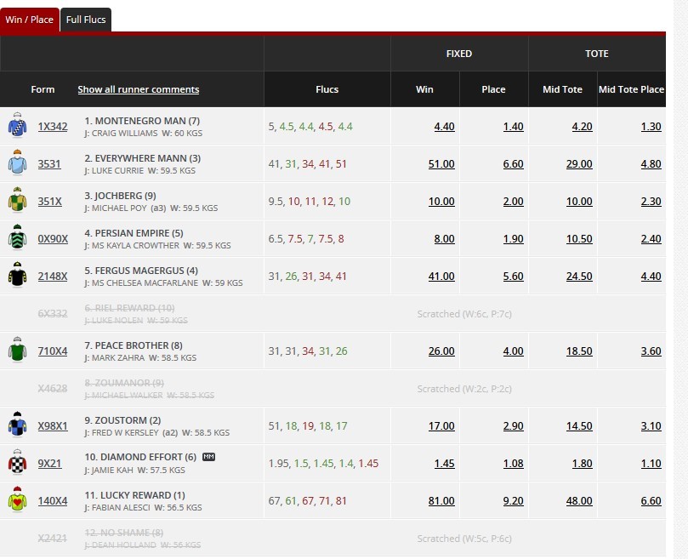Select fixed win 41.00 Fergus Magergus
This screenshot has width=688, height=559.
click(441, 277)
